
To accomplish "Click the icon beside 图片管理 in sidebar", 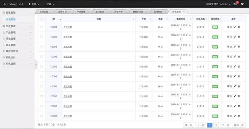I will [4, 26].
